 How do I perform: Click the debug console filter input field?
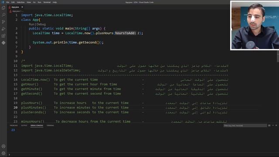[245, 126]
